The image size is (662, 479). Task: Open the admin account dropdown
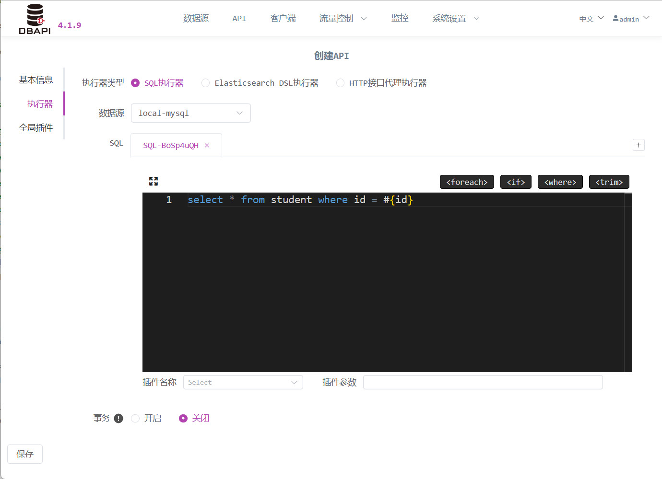(x=631, y=19)
